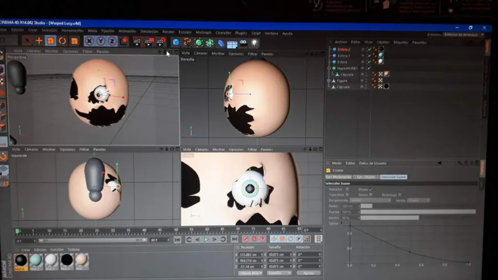Toggle the Habilitar checkbox

(347, 189)
